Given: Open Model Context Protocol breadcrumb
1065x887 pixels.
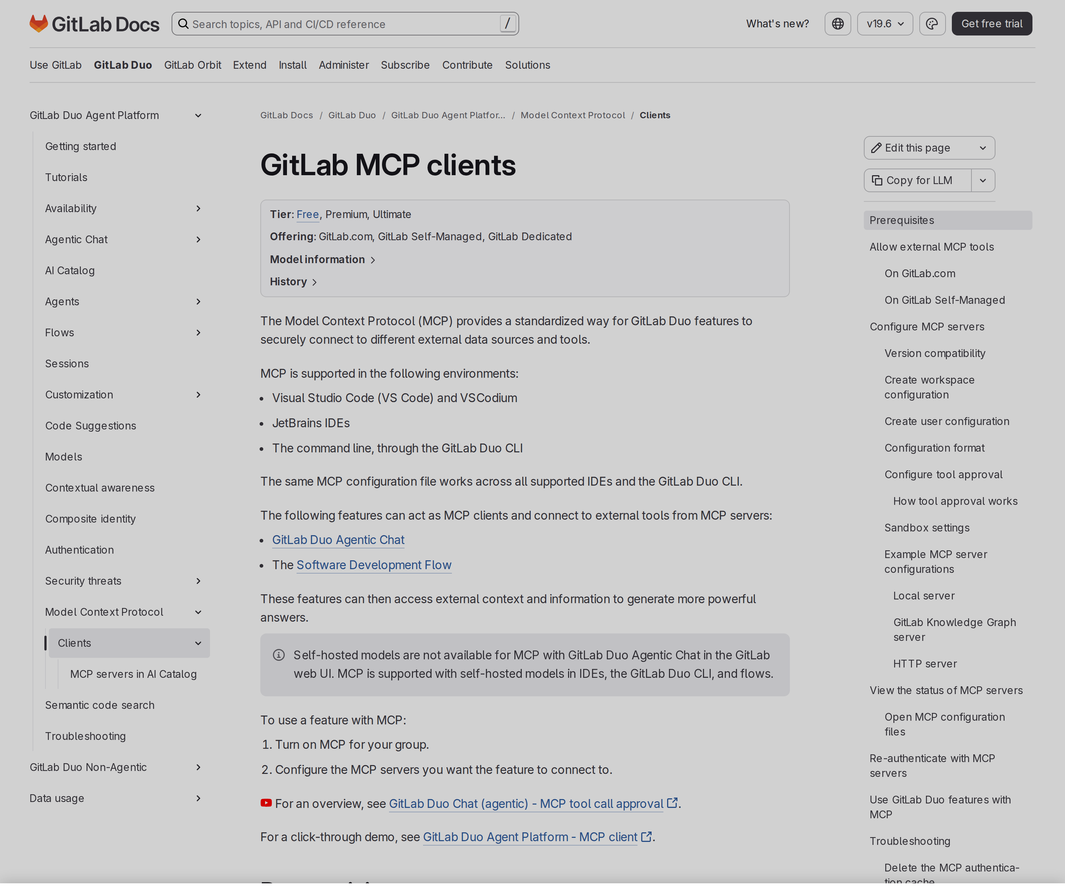Looking at the screenshot, I should [x=572, y=116].
